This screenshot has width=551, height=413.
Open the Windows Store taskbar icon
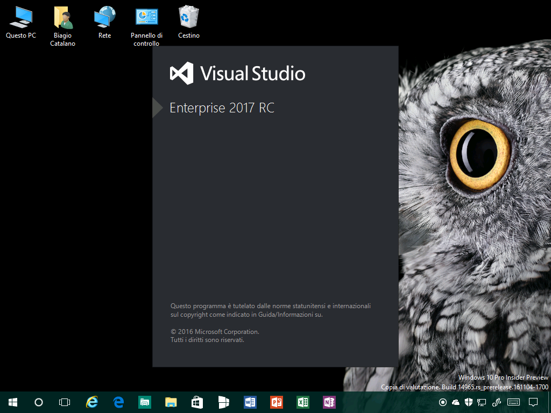click(x=197, y=402)
